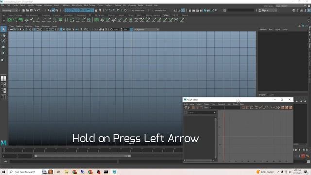Toggle the lock selection icon

96,10
